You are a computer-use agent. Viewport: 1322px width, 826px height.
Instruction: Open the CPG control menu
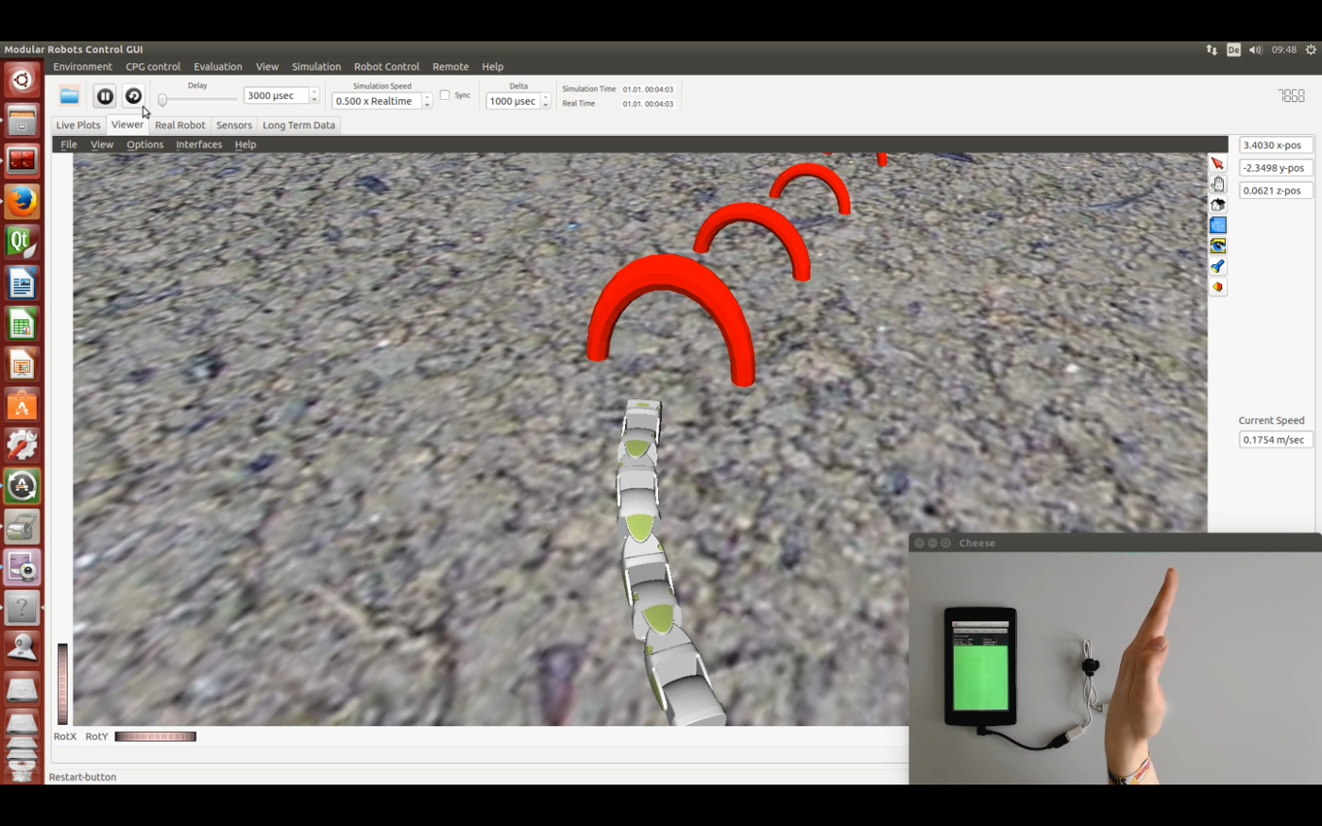coord(153,67)
